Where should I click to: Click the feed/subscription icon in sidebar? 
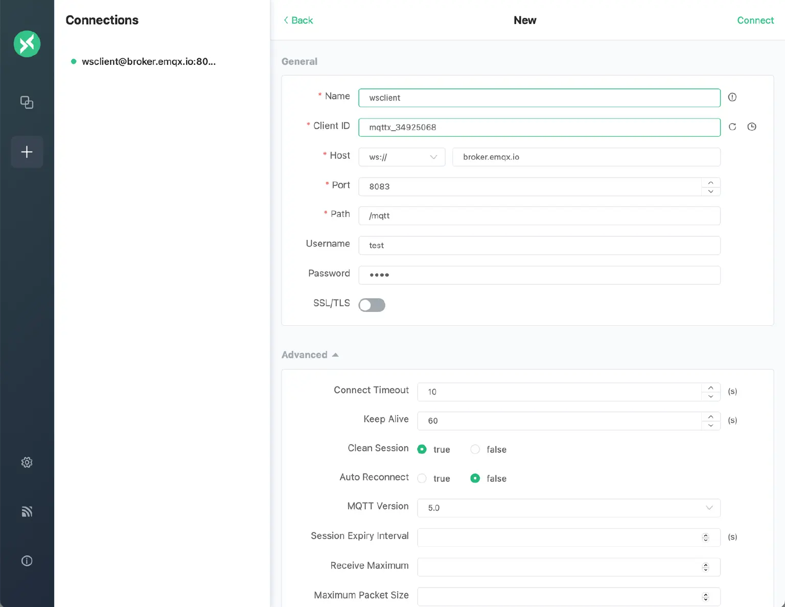point(27,512)
